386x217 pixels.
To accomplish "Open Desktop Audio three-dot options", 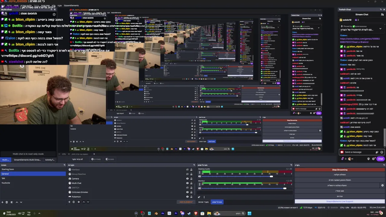I will (199, 172).
